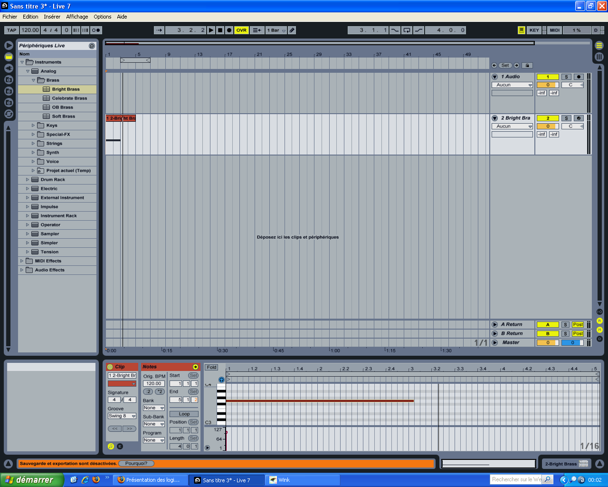Open the Insérer menu
Screen dimensions: 608x487
coord(52,17)
